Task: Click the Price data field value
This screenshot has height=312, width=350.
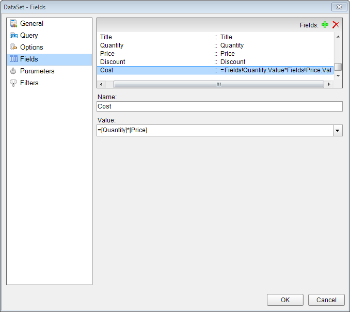Action: (x=228, y=54)
